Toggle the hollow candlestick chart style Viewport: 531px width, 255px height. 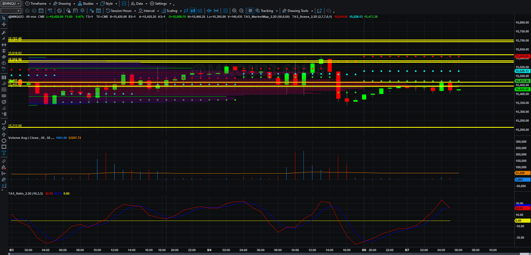click(x=200, y=11)
